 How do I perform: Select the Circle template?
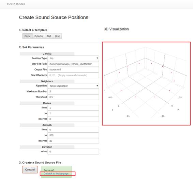[27, 36]
